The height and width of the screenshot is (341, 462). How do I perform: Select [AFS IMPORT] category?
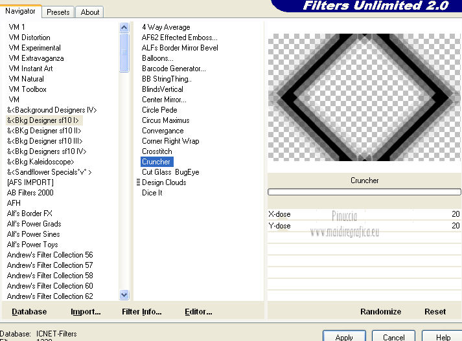tap(30, 182)
